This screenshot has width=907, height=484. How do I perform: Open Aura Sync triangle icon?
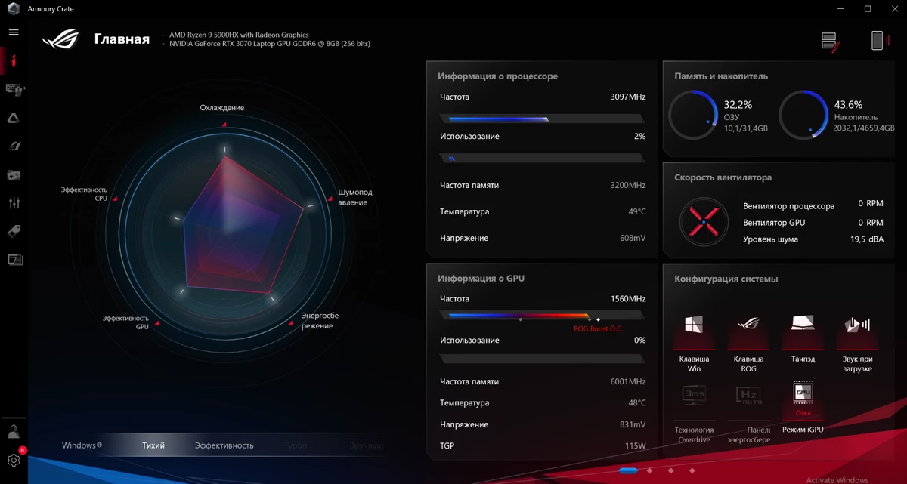click(14, 118)
